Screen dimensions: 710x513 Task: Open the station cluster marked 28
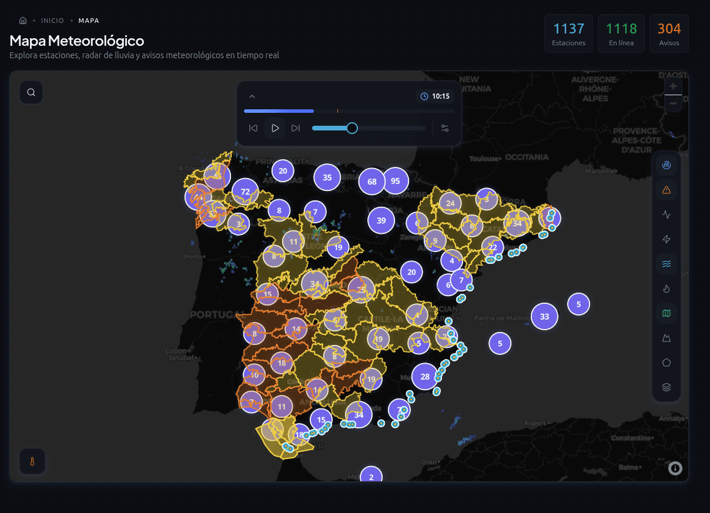425,377
